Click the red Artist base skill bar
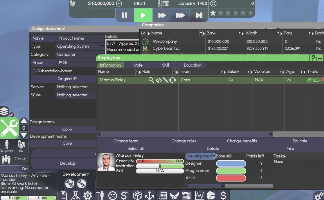Screen dimensions: 324x200 (231, 178)
